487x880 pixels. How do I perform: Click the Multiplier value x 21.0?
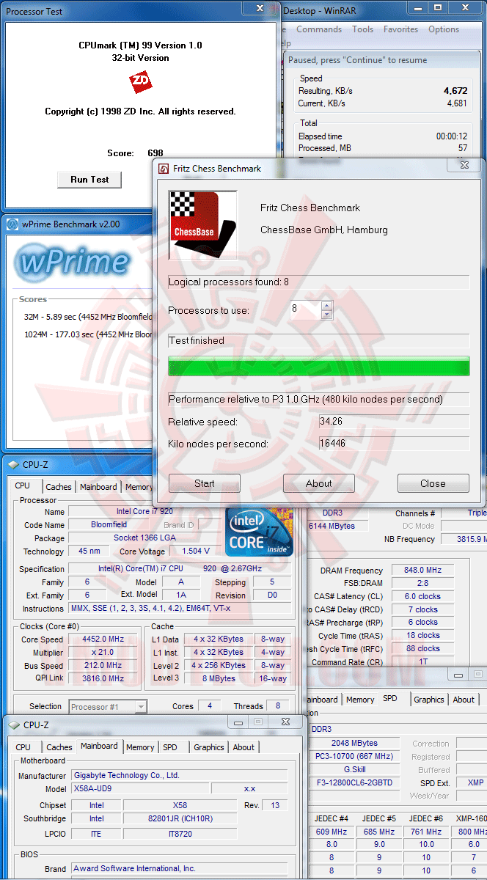(103, 653)
